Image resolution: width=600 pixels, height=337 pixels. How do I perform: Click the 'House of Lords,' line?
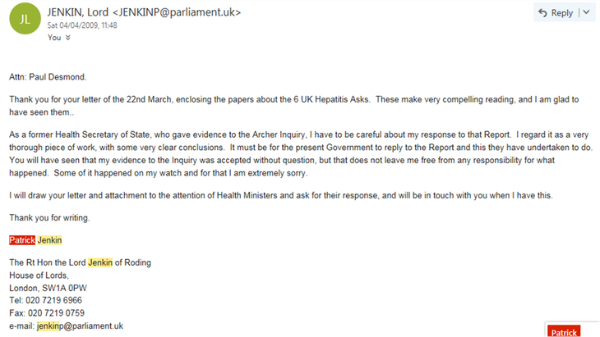click(38, 276)
